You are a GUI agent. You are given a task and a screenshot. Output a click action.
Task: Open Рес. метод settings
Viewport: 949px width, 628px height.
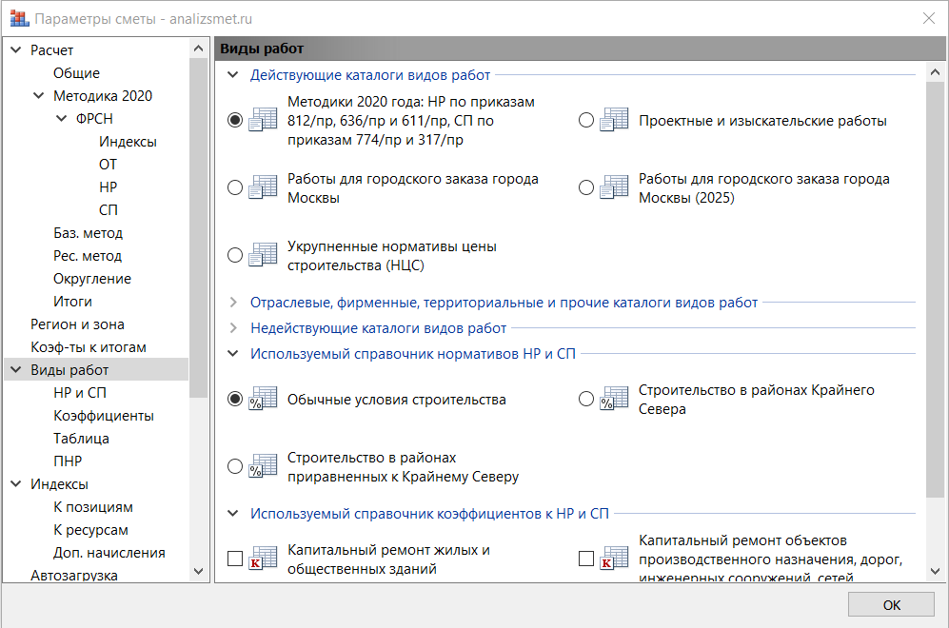[x=88, y=256]
